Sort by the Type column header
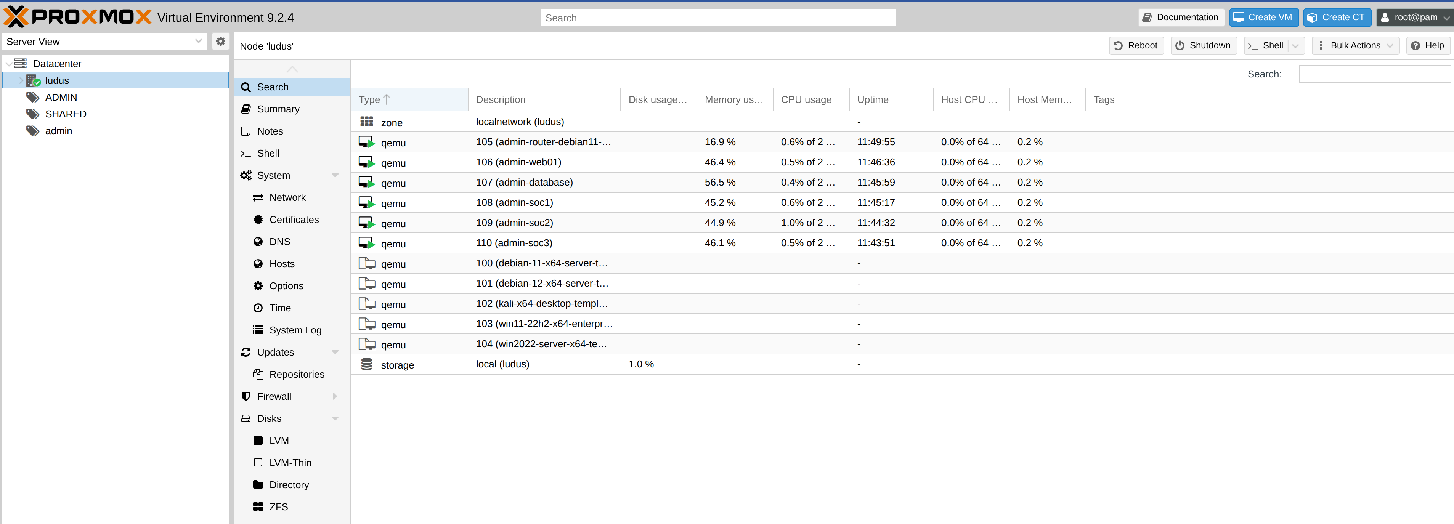1454x524 pixels. 409,99
